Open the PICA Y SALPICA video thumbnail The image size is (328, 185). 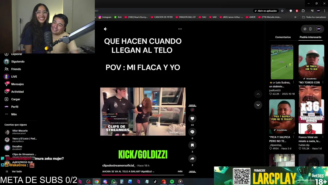(x=282, y=117)
